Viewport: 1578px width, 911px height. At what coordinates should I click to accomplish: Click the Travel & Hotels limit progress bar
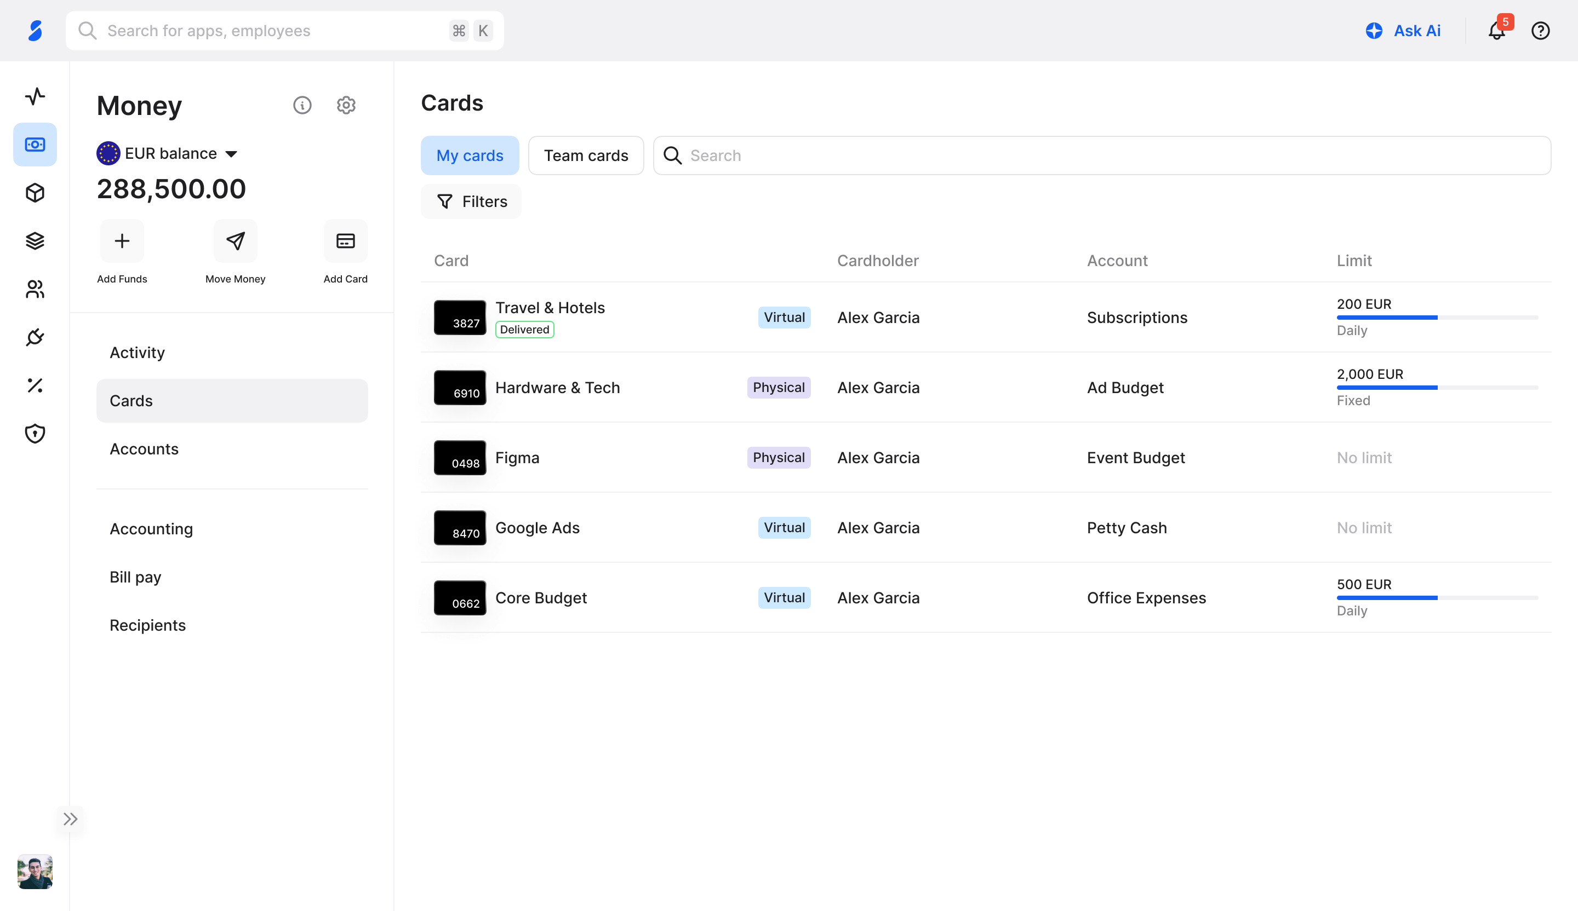click(1437, 318)
